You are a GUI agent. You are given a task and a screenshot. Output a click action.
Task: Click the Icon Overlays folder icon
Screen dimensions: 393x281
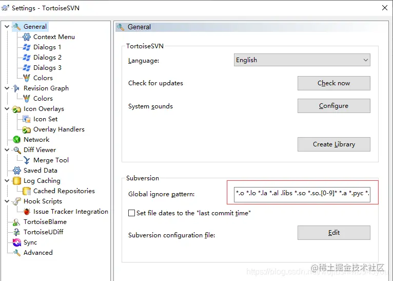[17, 109]
